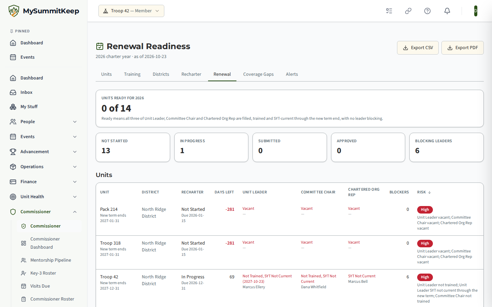Switch to the Training tab
Image resolution: width=492 pixels, height=307 pixels.
[132, 74]
